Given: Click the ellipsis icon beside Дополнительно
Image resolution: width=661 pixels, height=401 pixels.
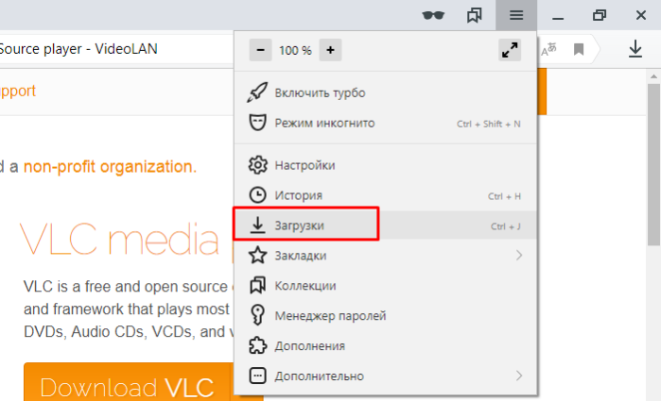Looking at the screenshot, I should click(257, 376).
